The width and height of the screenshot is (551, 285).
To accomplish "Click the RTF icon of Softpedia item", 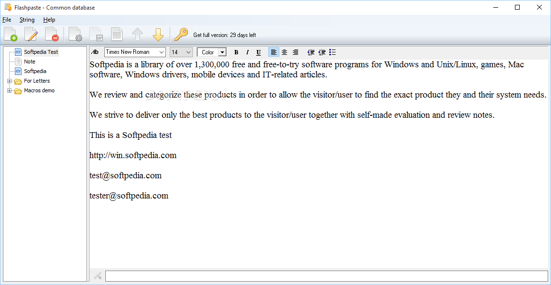I will 18,71.
